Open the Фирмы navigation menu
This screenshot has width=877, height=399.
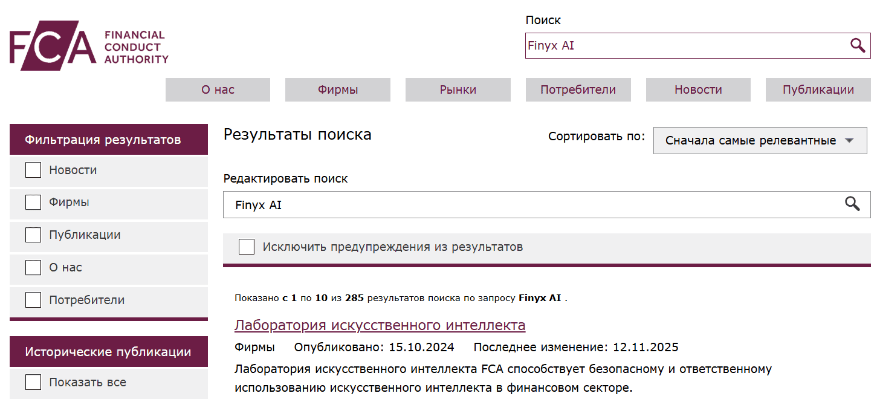click(x=338, y=90)
